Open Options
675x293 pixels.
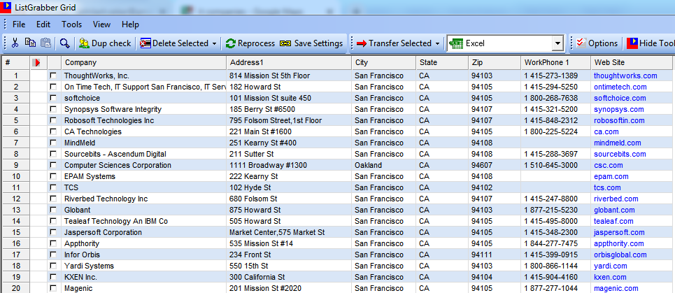[597, 43]
